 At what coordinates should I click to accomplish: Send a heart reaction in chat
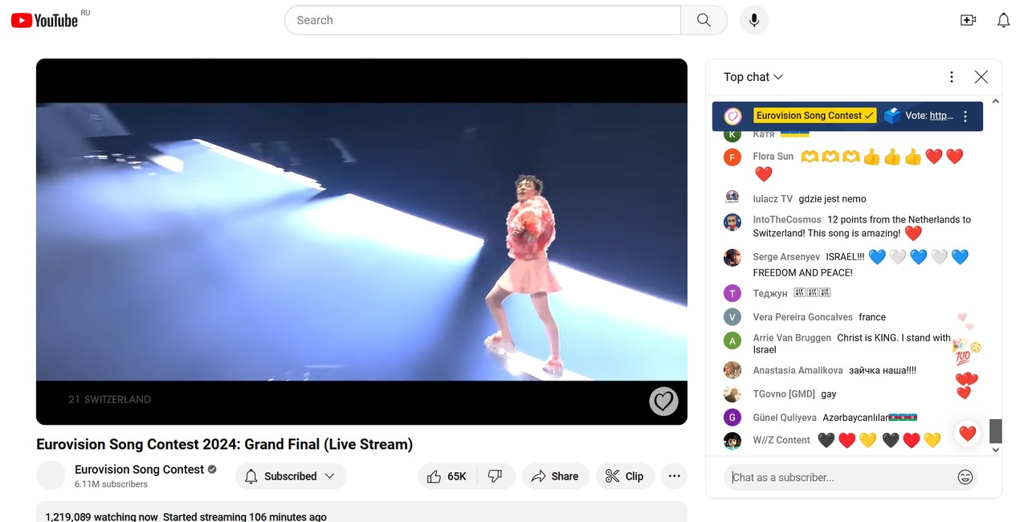(967, 434)
